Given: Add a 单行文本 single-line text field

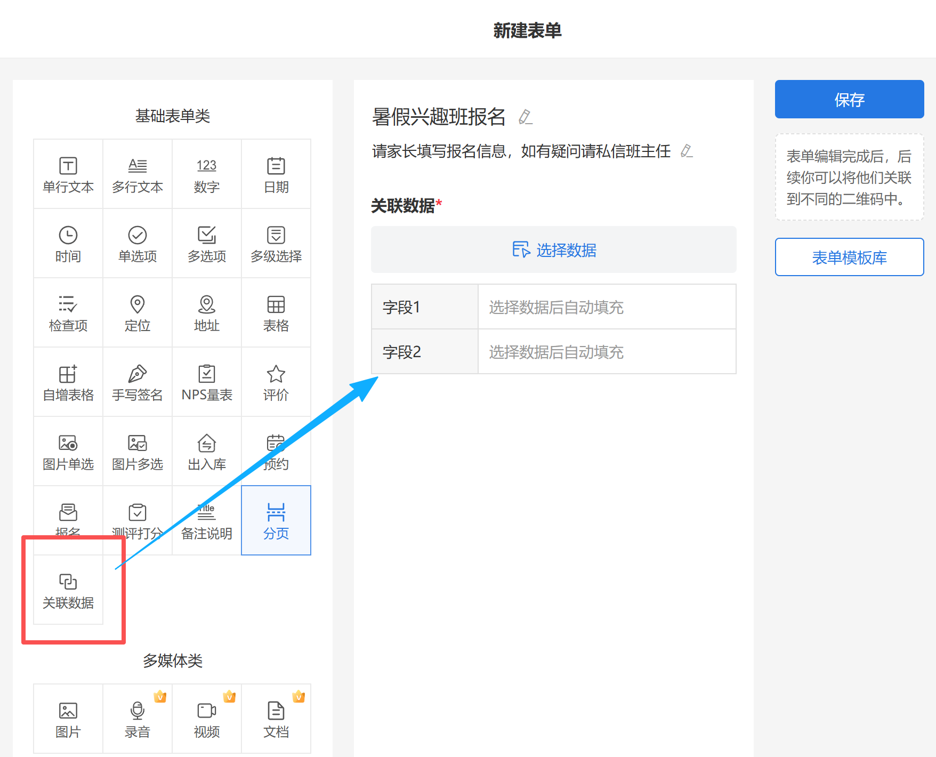Looking at the screenshot, I should point(68,174).
